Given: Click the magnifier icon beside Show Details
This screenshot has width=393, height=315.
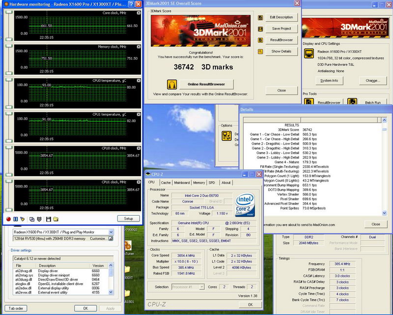Looking at the screenshot, I should click(260, 52).
